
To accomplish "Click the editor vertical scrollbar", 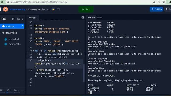I will [x=84, y=73].
